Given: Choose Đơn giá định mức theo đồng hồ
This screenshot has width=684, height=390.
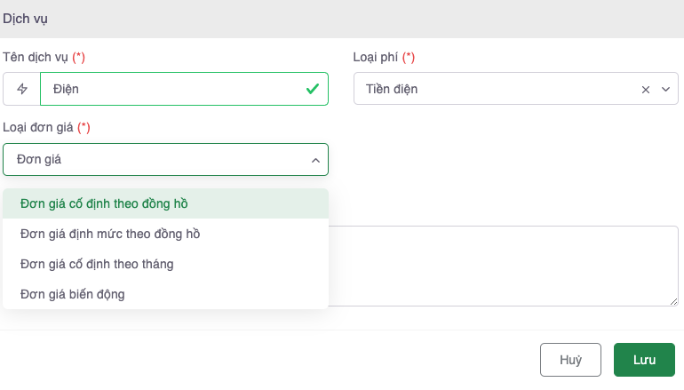Looking at the screenshot, I should coord(110,234).
